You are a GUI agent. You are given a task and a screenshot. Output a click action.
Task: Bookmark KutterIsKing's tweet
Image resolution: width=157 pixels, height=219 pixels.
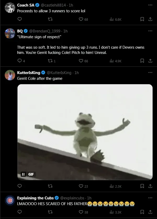[142, 186]
